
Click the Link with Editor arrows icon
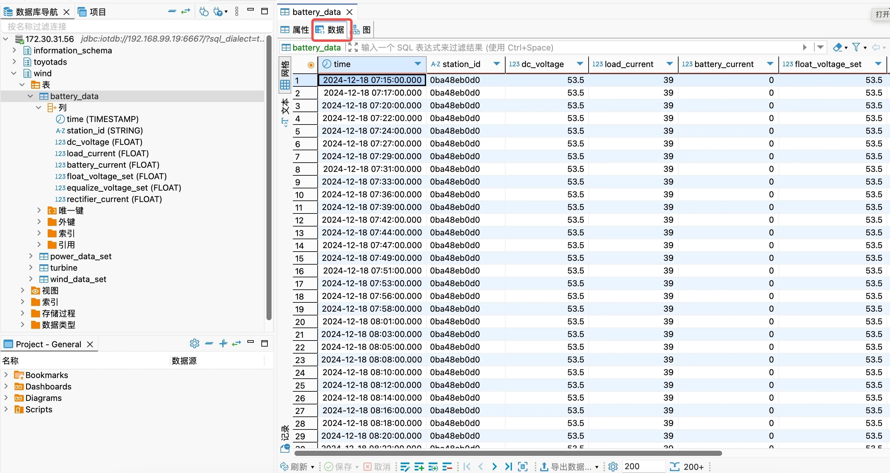185,12
